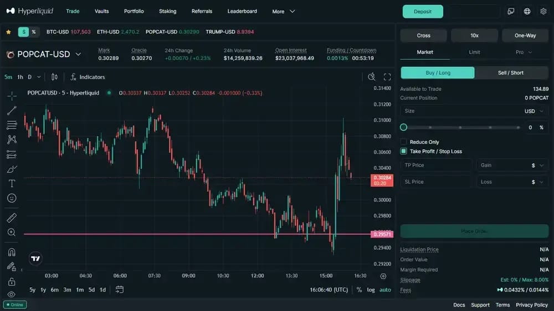The height and width of the screenshot is (311, 554).
Task: Open the More navigation dropdown
Action: pos(283,11)
